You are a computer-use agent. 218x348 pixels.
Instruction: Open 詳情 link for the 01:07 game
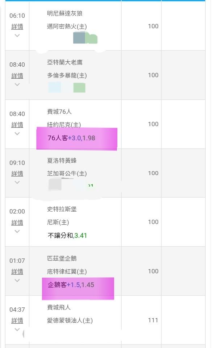17,272
